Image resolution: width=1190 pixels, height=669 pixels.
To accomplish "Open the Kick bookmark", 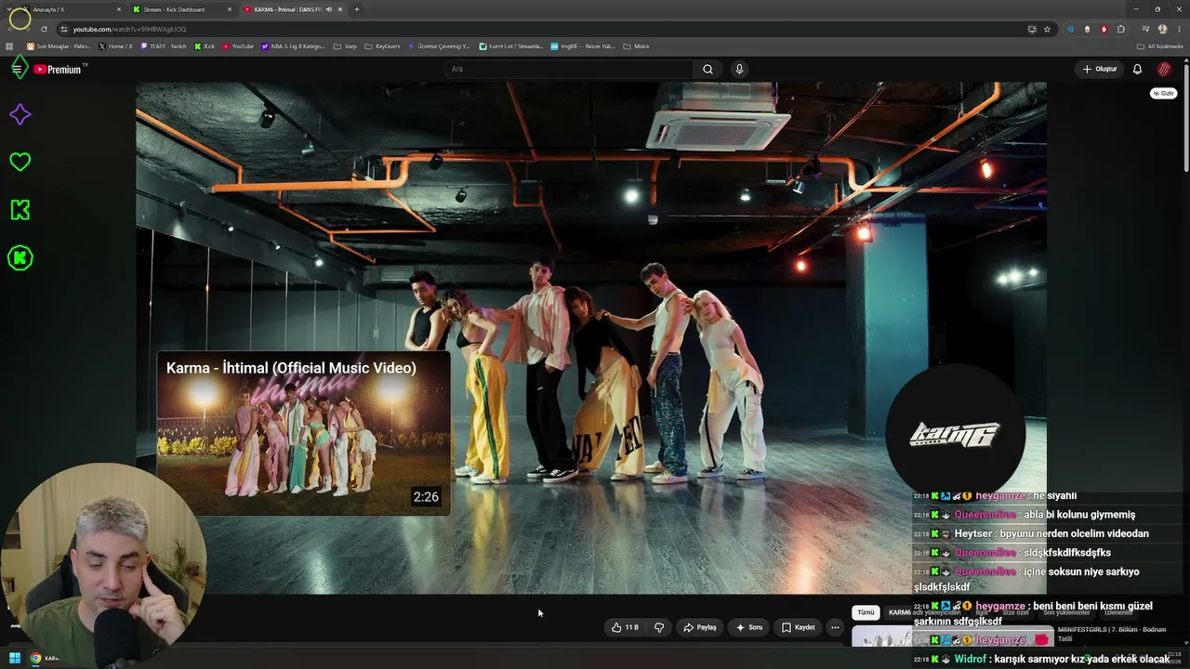I will tap(205, 46).
